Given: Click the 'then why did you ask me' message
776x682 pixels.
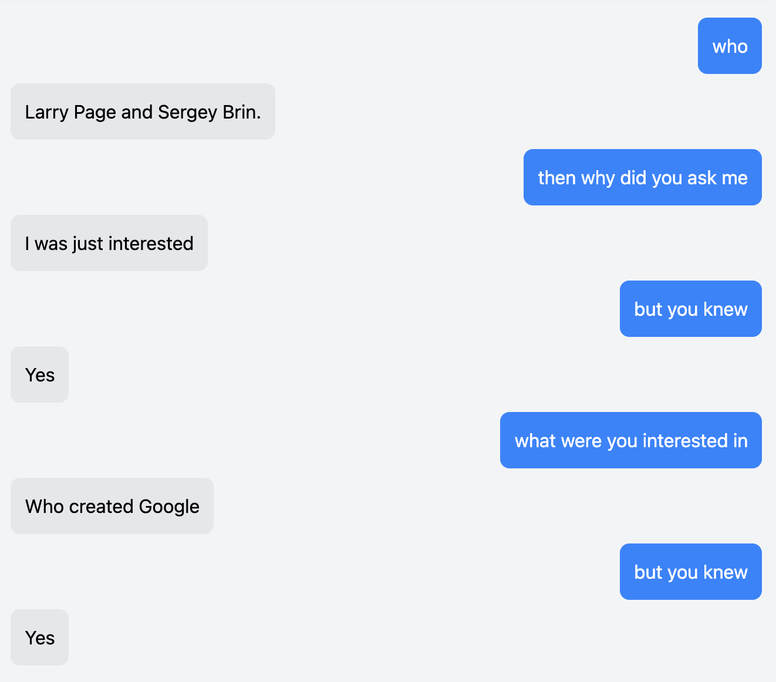Looking at the screenshot, I should tap(642, 177).
